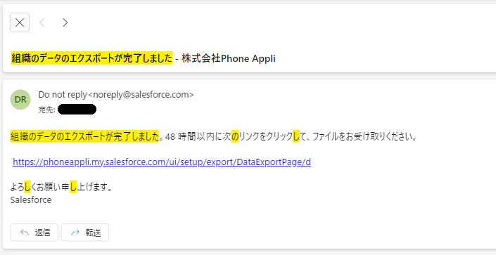Click the redacted recipient after 宛先:
The image size is (496, 255).
pyautogui.click(x=77, y=110)
